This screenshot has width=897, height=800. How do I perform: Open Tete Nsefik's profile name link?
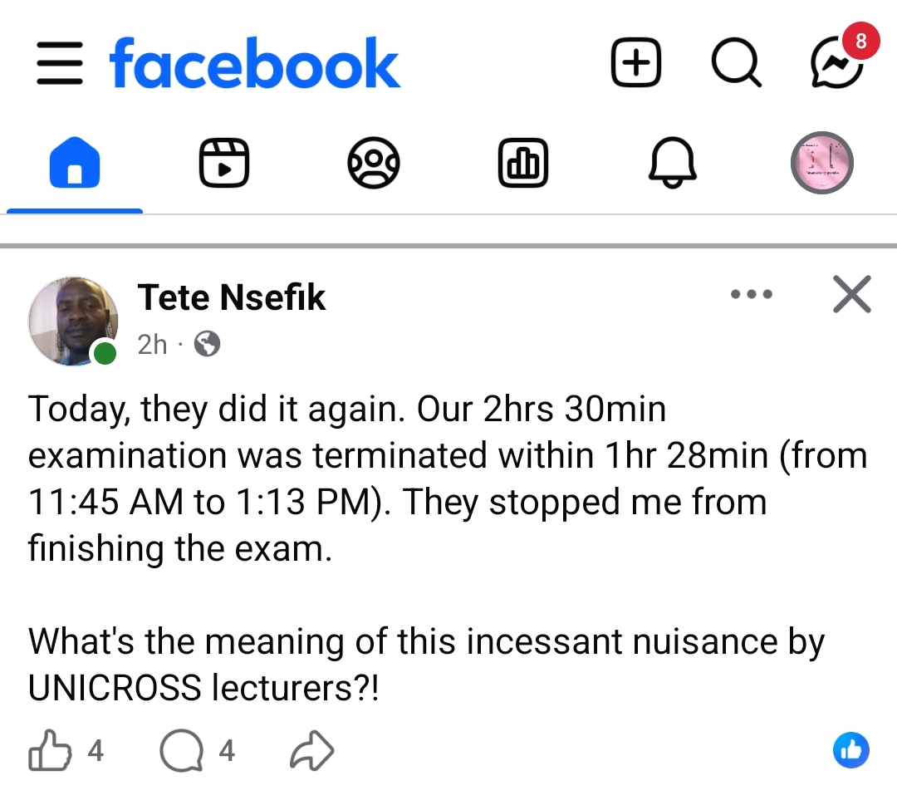(232, 297)
